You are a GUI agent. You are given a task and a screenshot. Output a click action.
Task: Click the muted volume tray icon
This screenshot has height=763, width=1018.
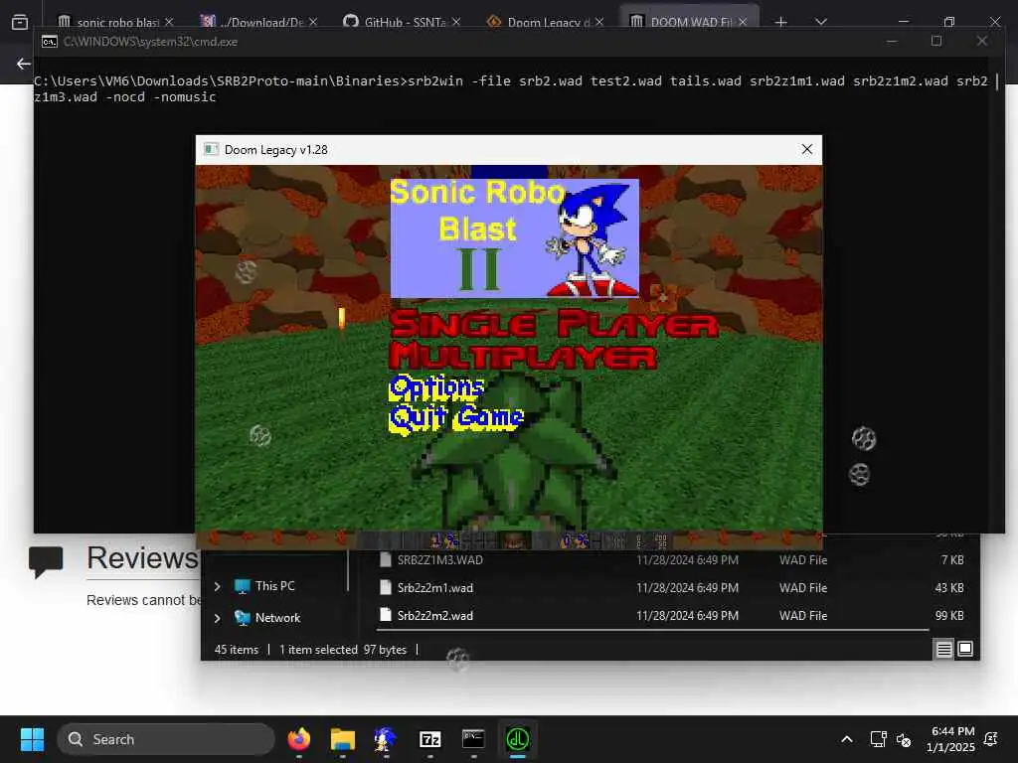point(904,739)
